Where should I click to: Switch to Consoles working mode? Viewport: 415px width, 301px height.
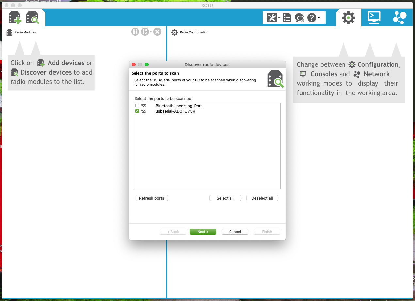point(374,18)
